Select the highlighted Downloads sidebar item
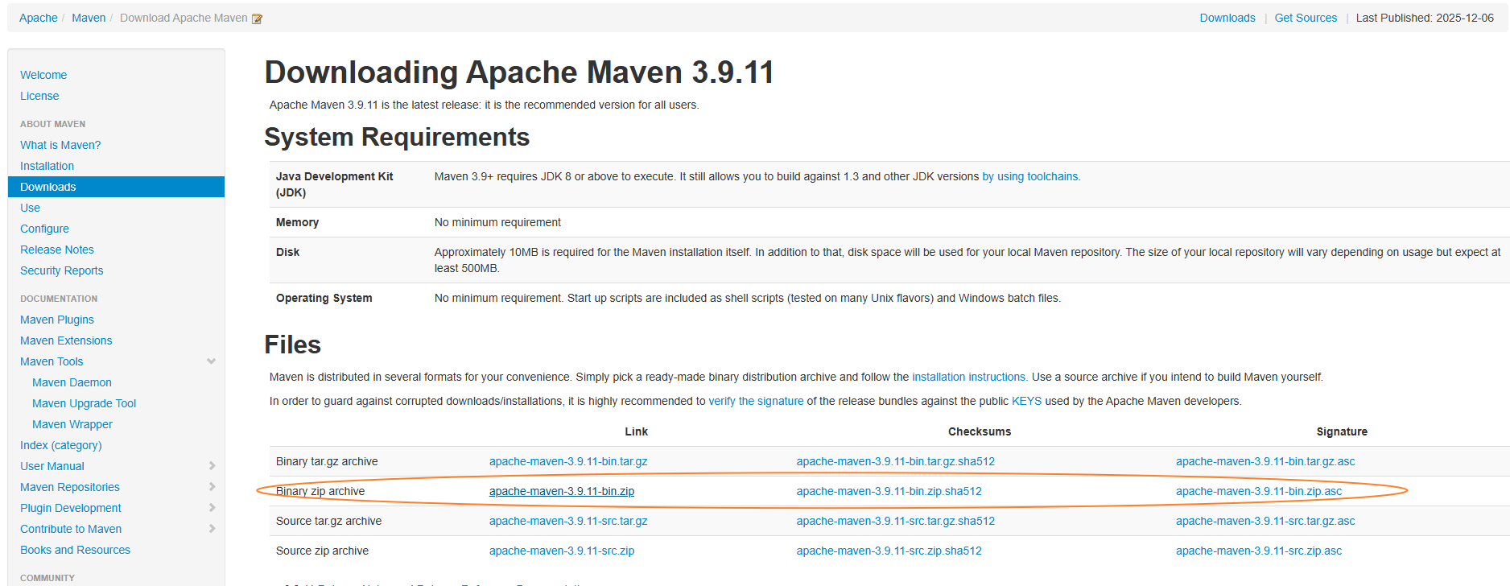Viewport: 1510px width, 586px height. (116, 187)
